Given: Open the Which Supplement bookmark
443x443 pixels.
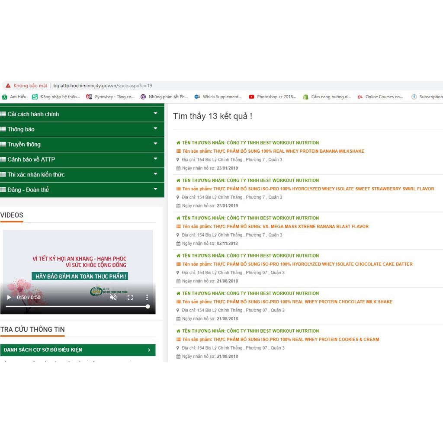Looking at the screenshot, I should tap(218, 97).
